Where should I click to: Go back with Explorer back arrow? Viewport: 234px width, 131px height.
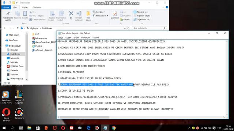point(5,28)
